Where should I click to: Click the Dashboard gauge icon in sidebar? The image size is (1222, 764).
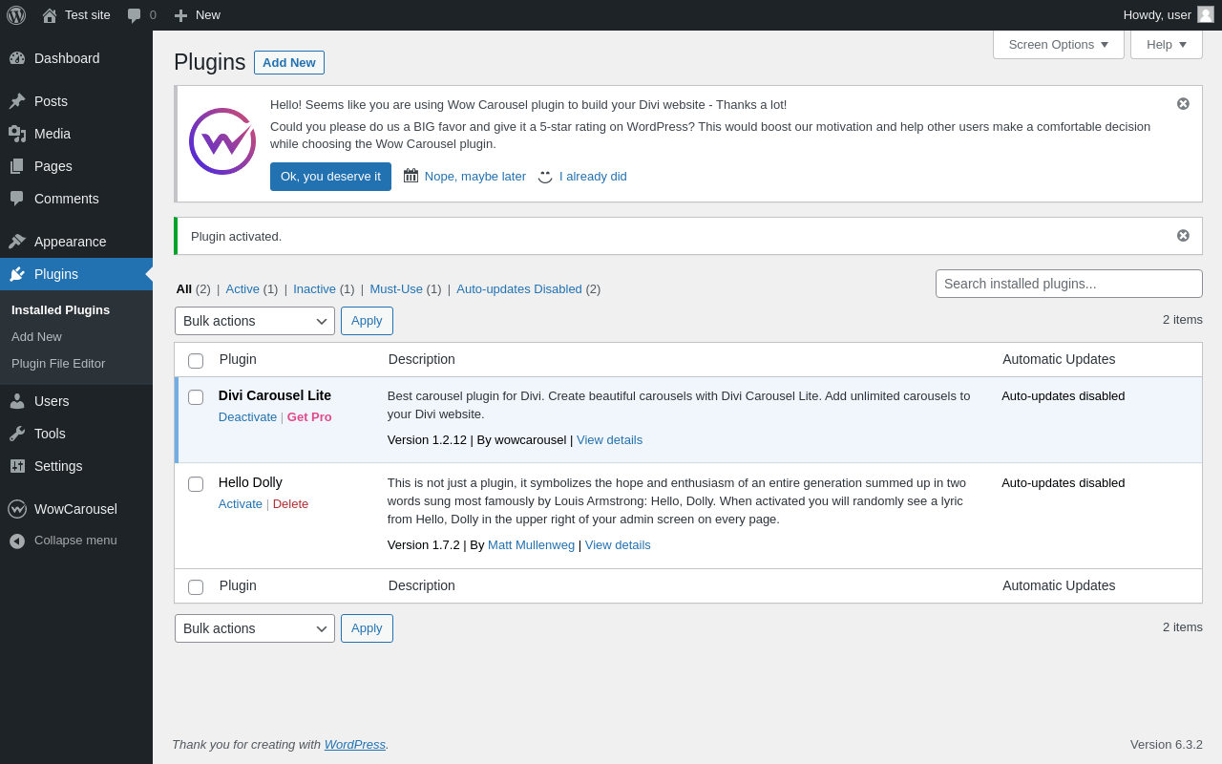(17, 58)
